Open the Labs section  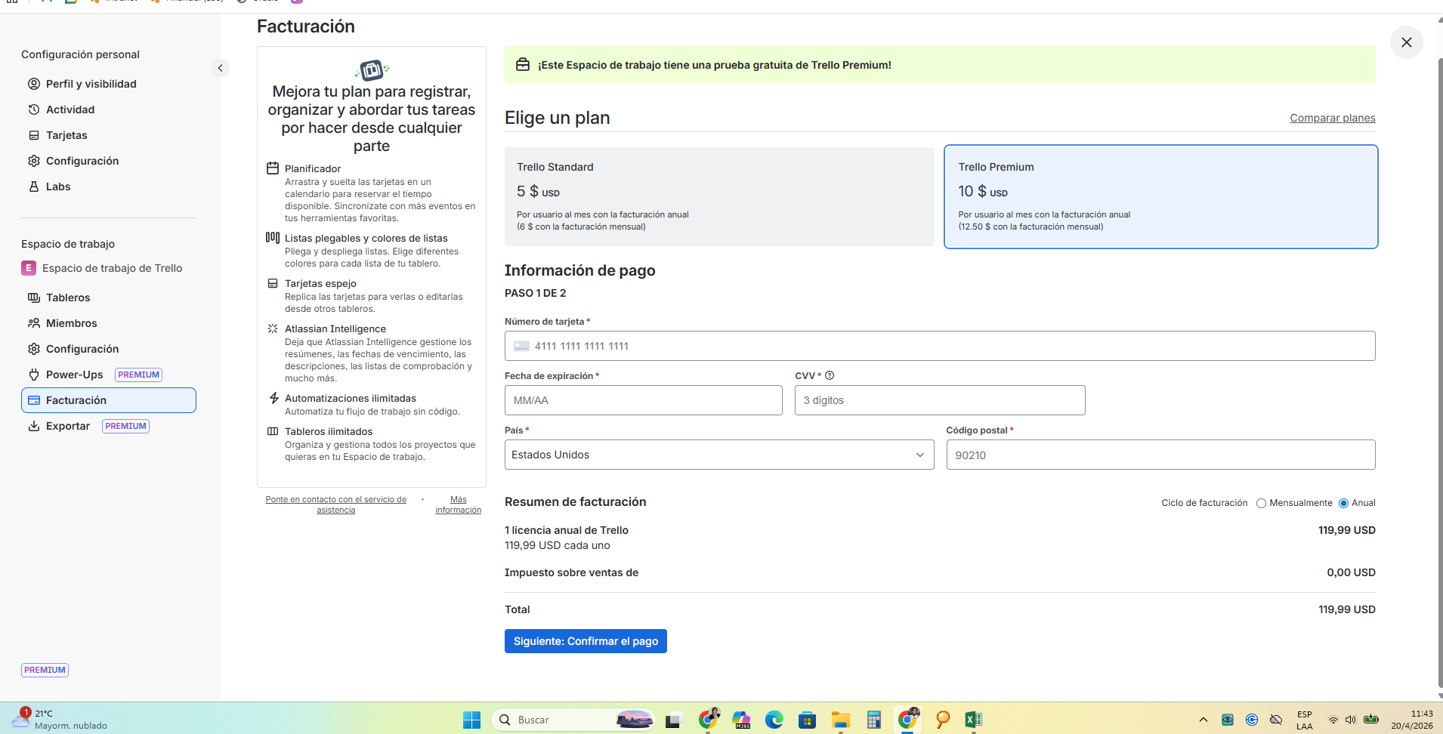point(57,187)
